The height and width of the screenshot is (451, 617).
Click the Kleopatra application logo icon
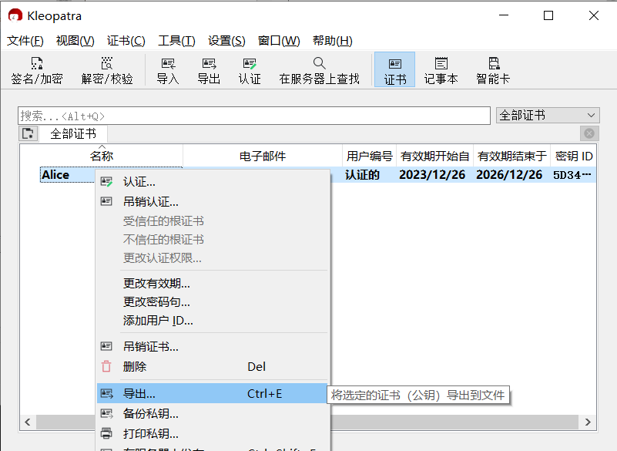(x=15, y=15)
